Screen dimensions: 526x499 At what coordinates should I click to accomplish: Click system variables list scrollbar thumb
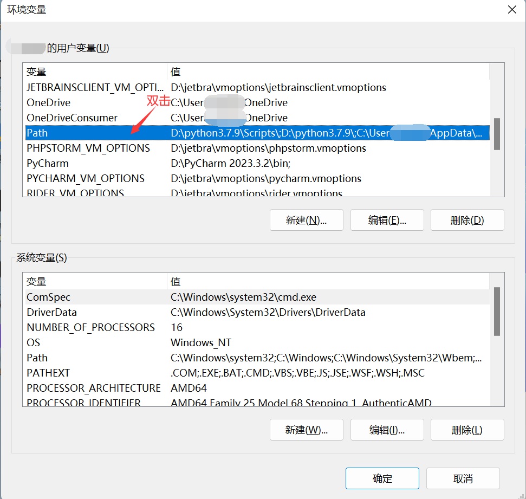click(x=496, y=312)
